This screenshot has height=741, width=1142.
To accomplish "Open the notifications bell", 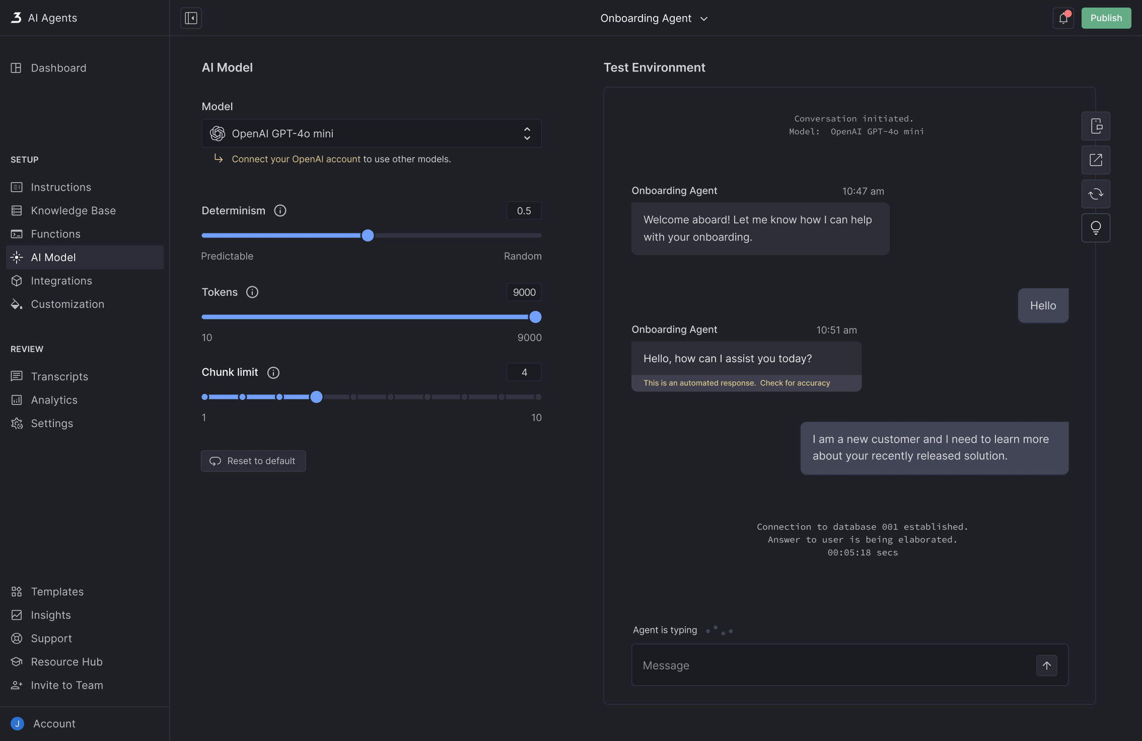I will tap(1063, 18).
